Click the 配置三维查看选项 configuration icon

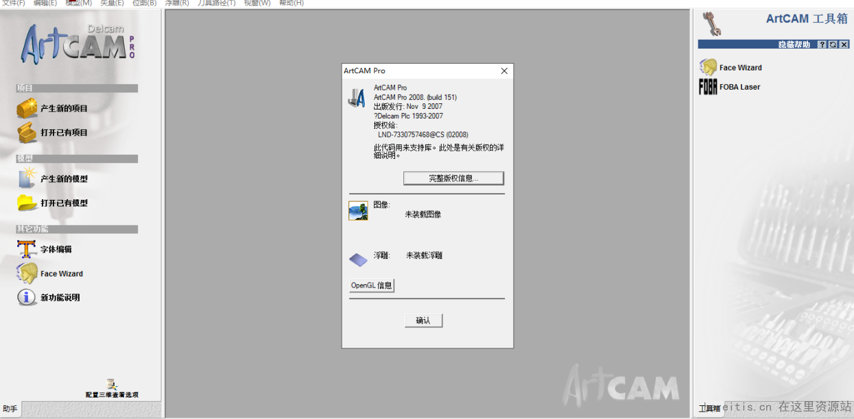tap(111, 385)
